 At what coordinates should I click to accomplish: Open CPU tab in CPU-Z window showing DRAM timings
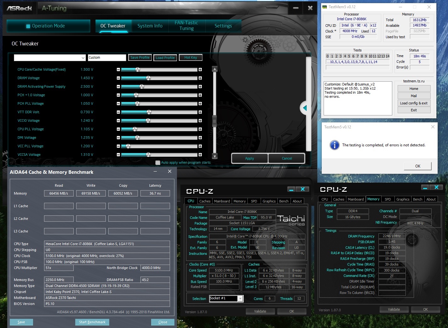click(325, 199)
